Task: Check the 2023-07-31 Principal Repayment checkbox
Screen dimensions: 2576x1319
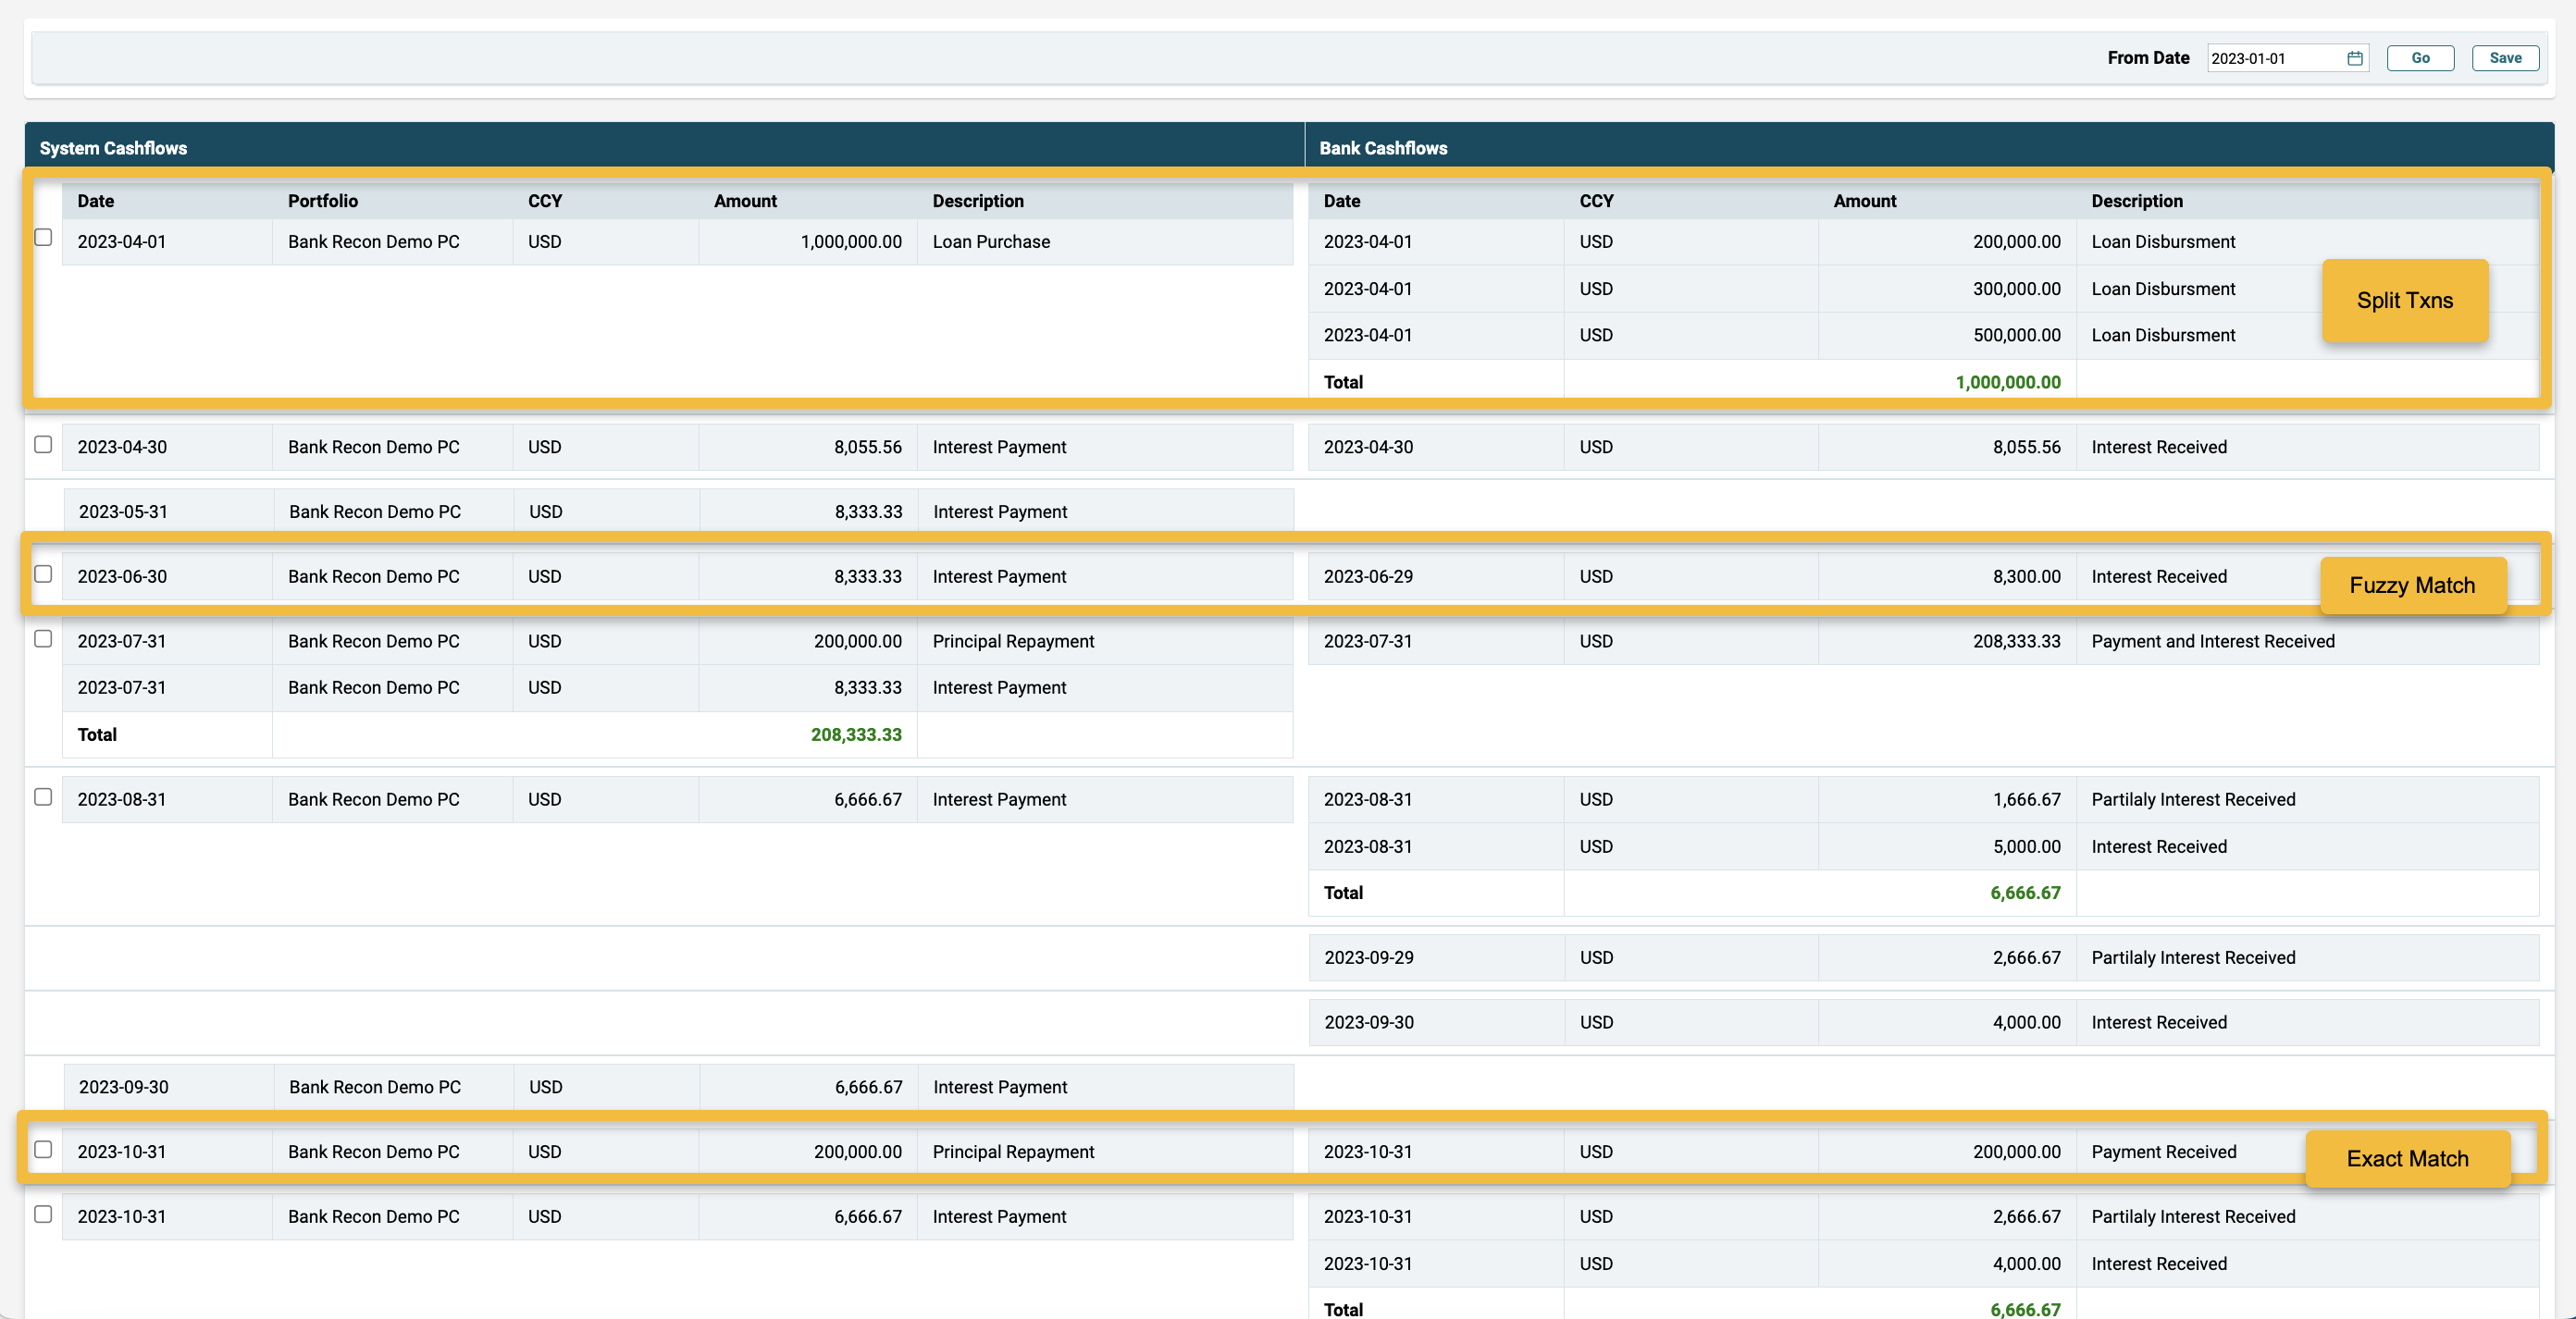Action: (43, 638)
